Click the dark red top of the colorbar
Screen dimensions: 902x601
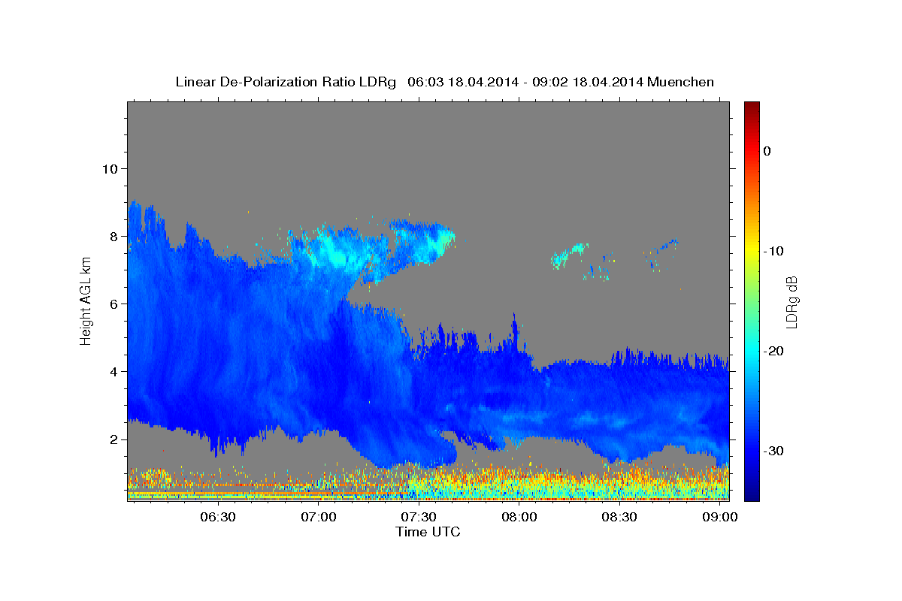tap(752, 107)
